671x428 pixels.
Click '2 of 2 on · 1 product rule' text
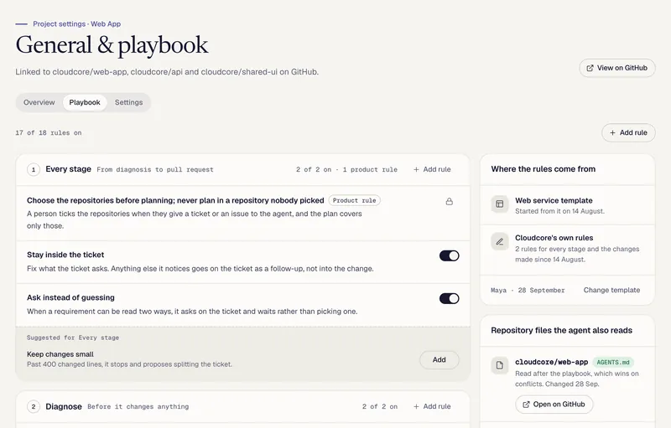[346, 169]
